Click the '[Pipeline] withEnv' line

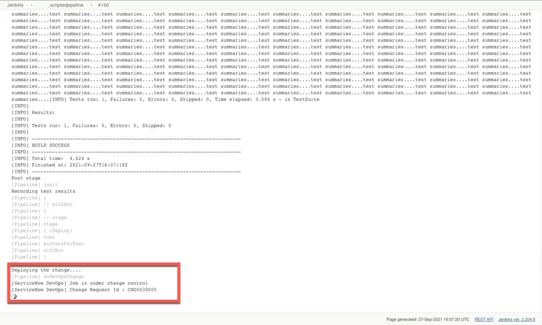37,250
